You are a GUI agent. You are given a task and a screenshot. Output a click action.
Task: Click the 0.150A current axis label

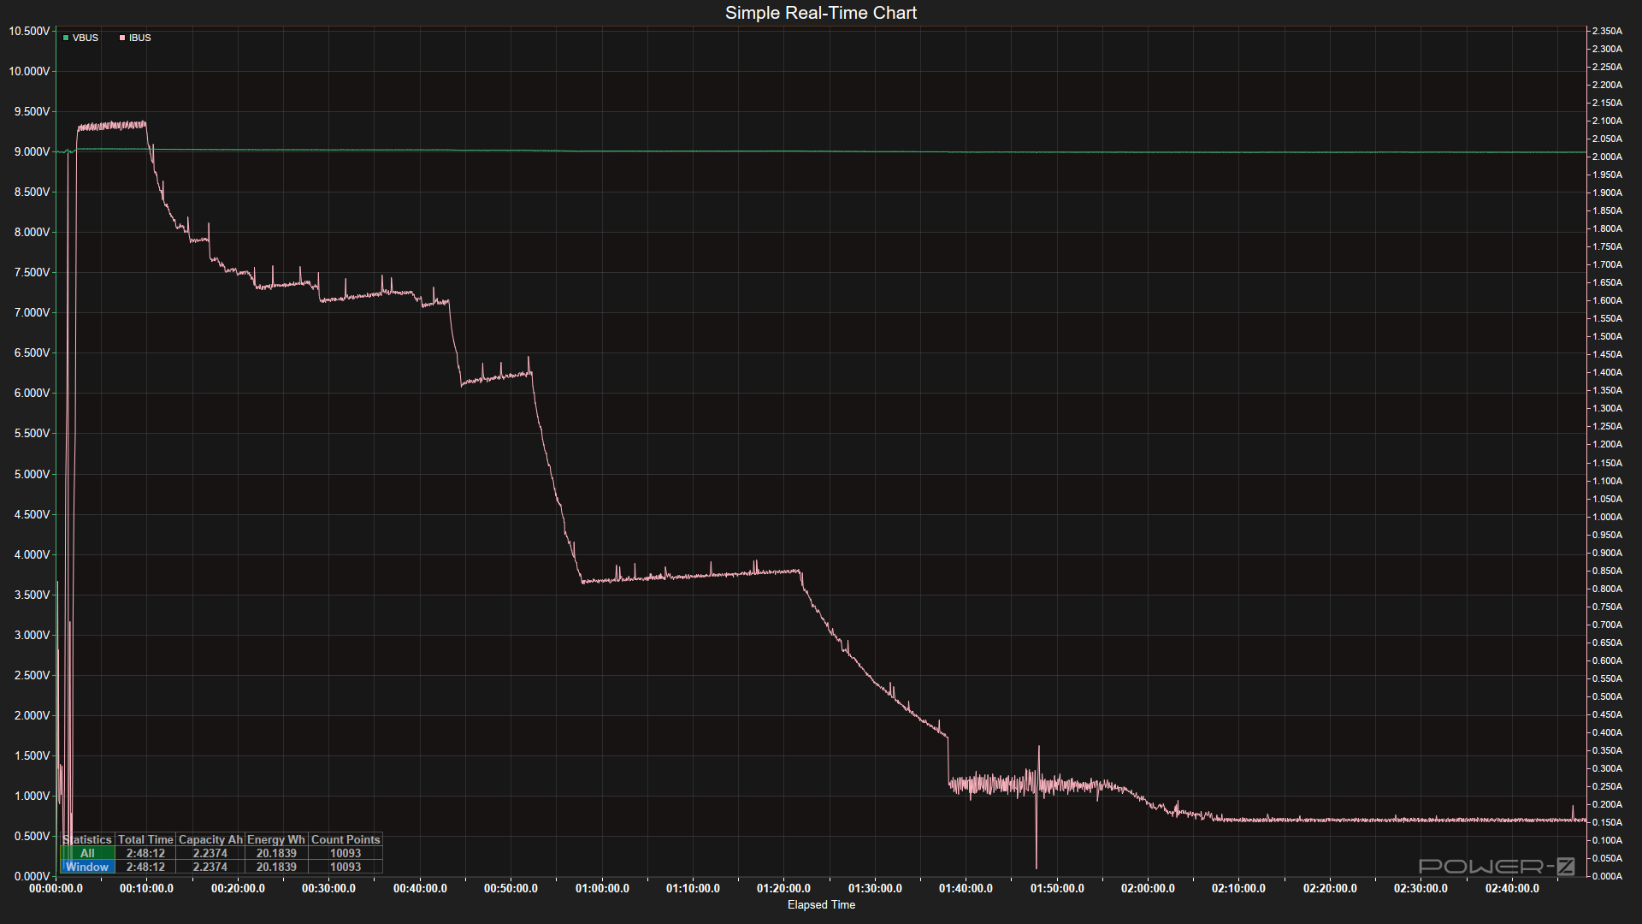click(x=1607, y=822)
